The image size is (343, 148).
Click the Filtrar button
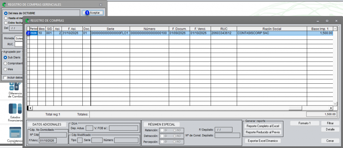(330, 123)
